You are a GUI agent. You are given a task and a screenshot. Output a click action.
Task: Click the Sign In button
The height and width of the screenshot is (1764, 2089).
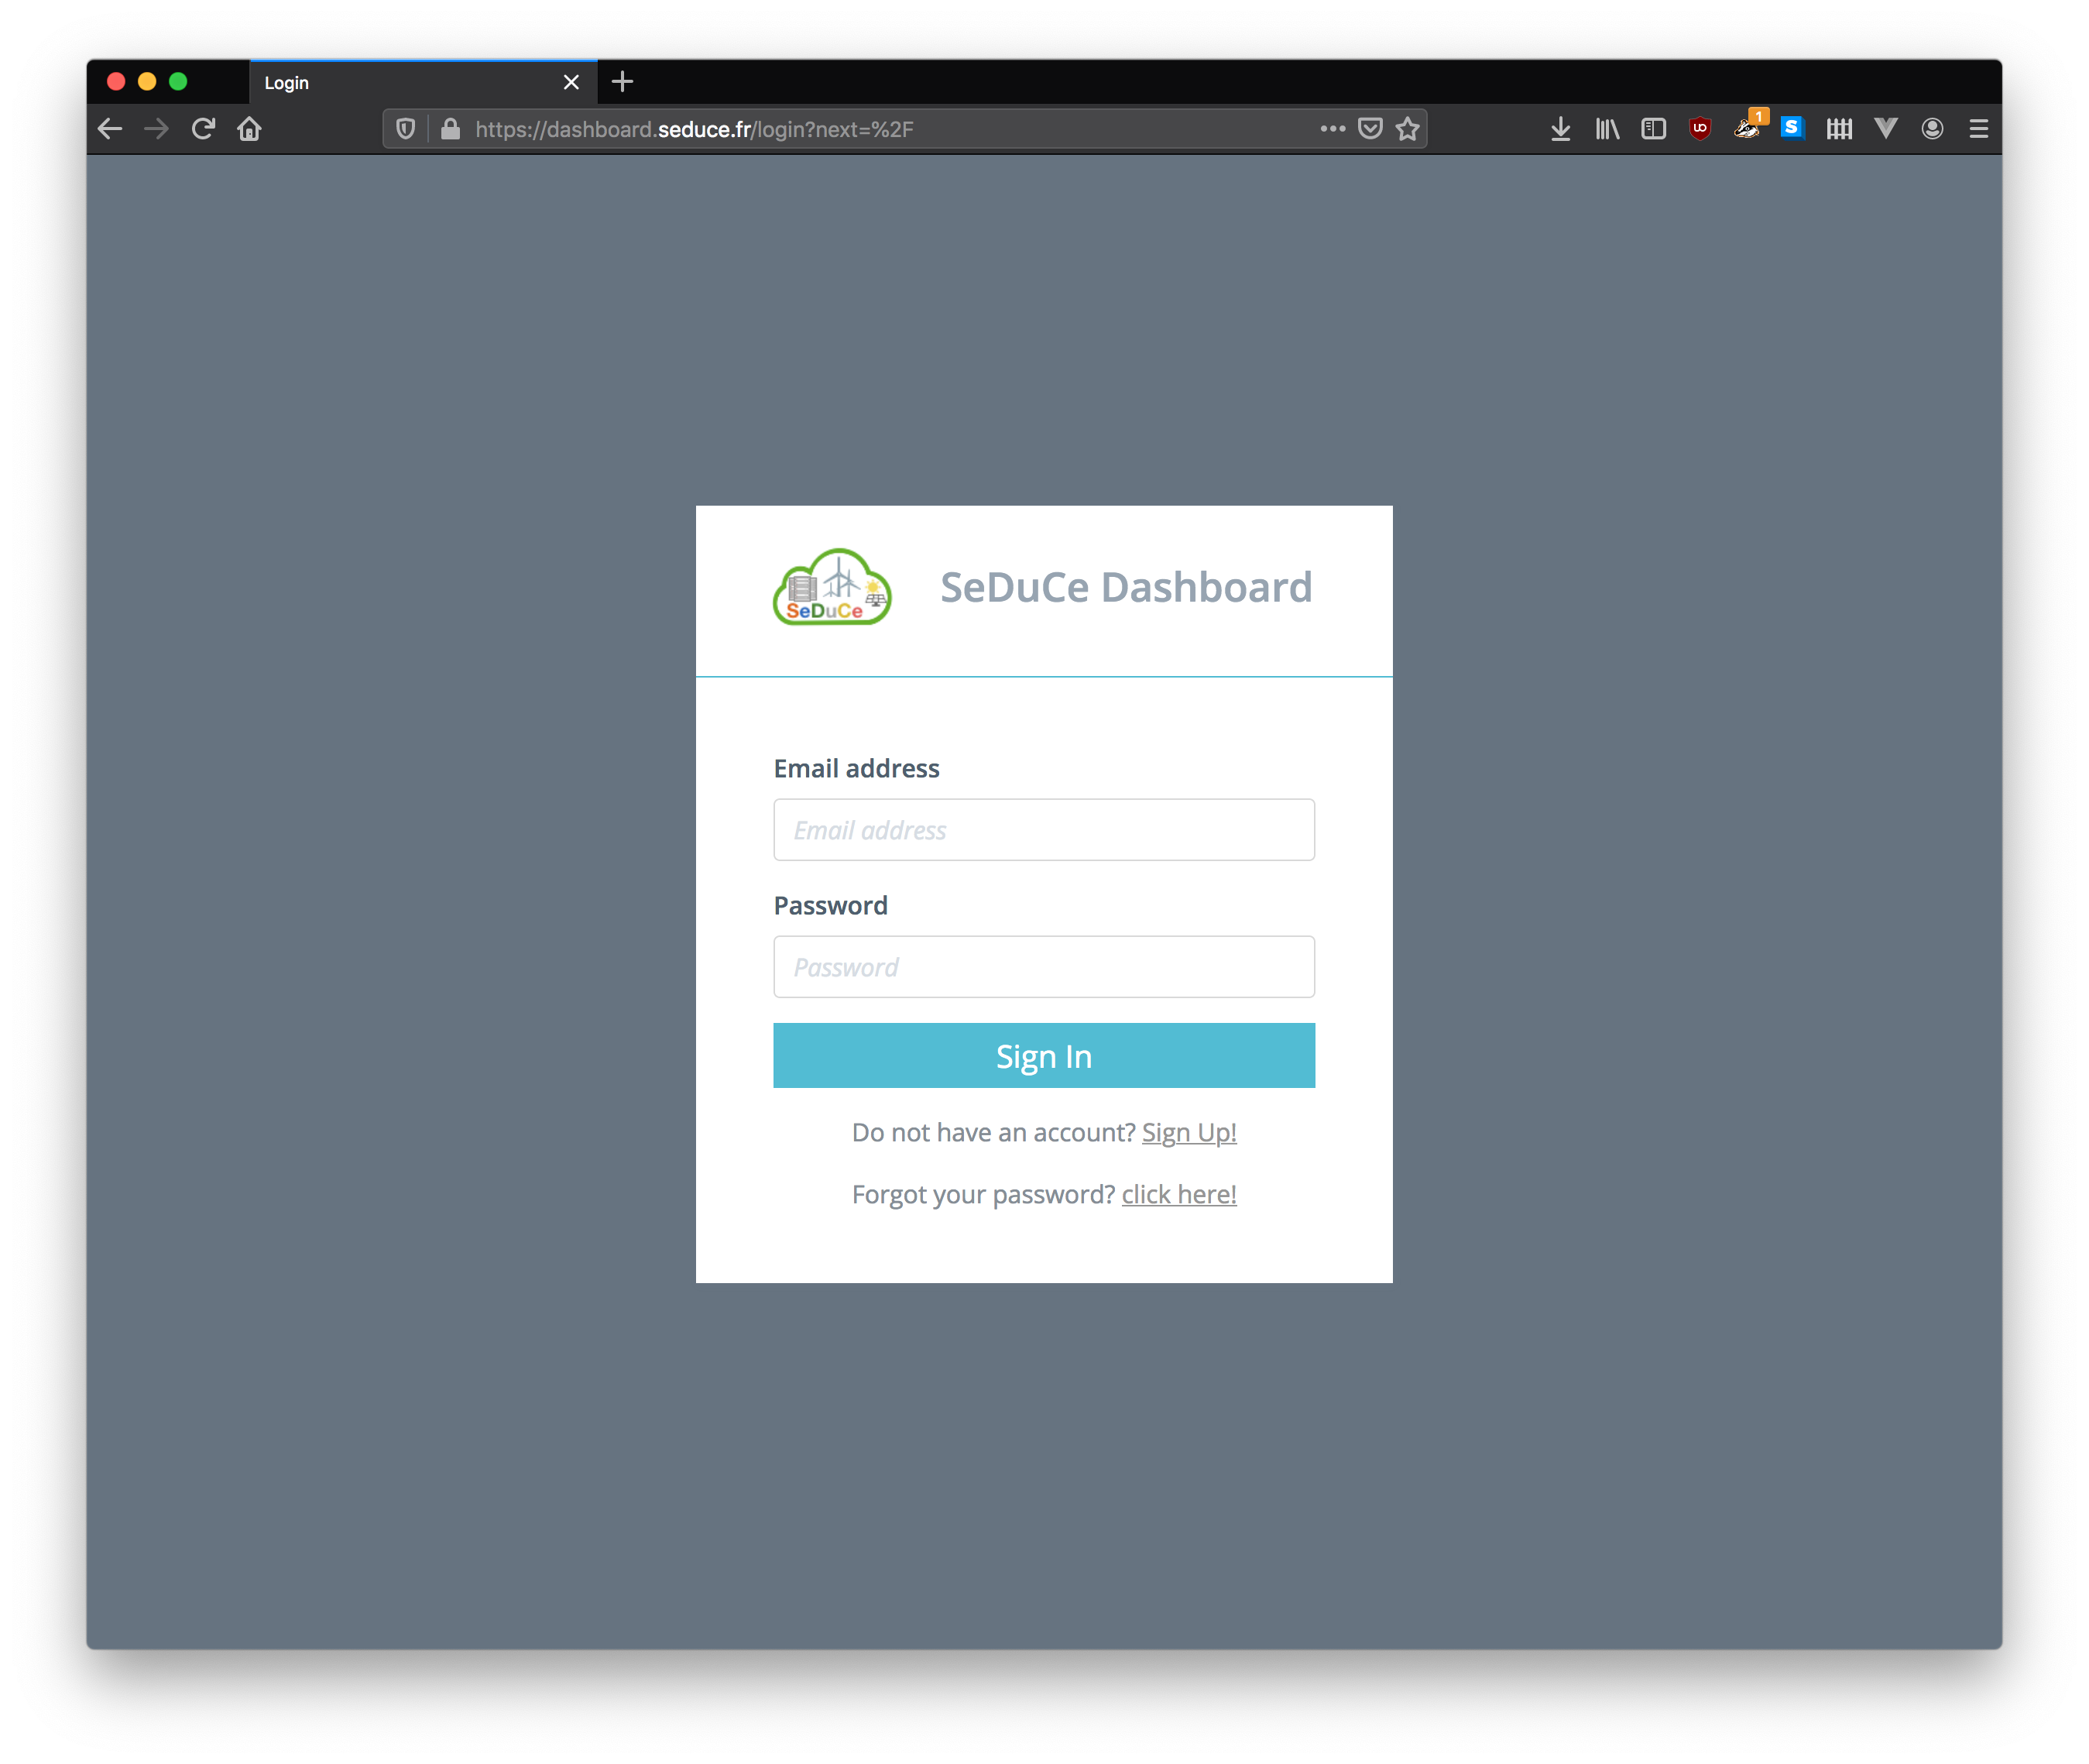point(1044,1056)
